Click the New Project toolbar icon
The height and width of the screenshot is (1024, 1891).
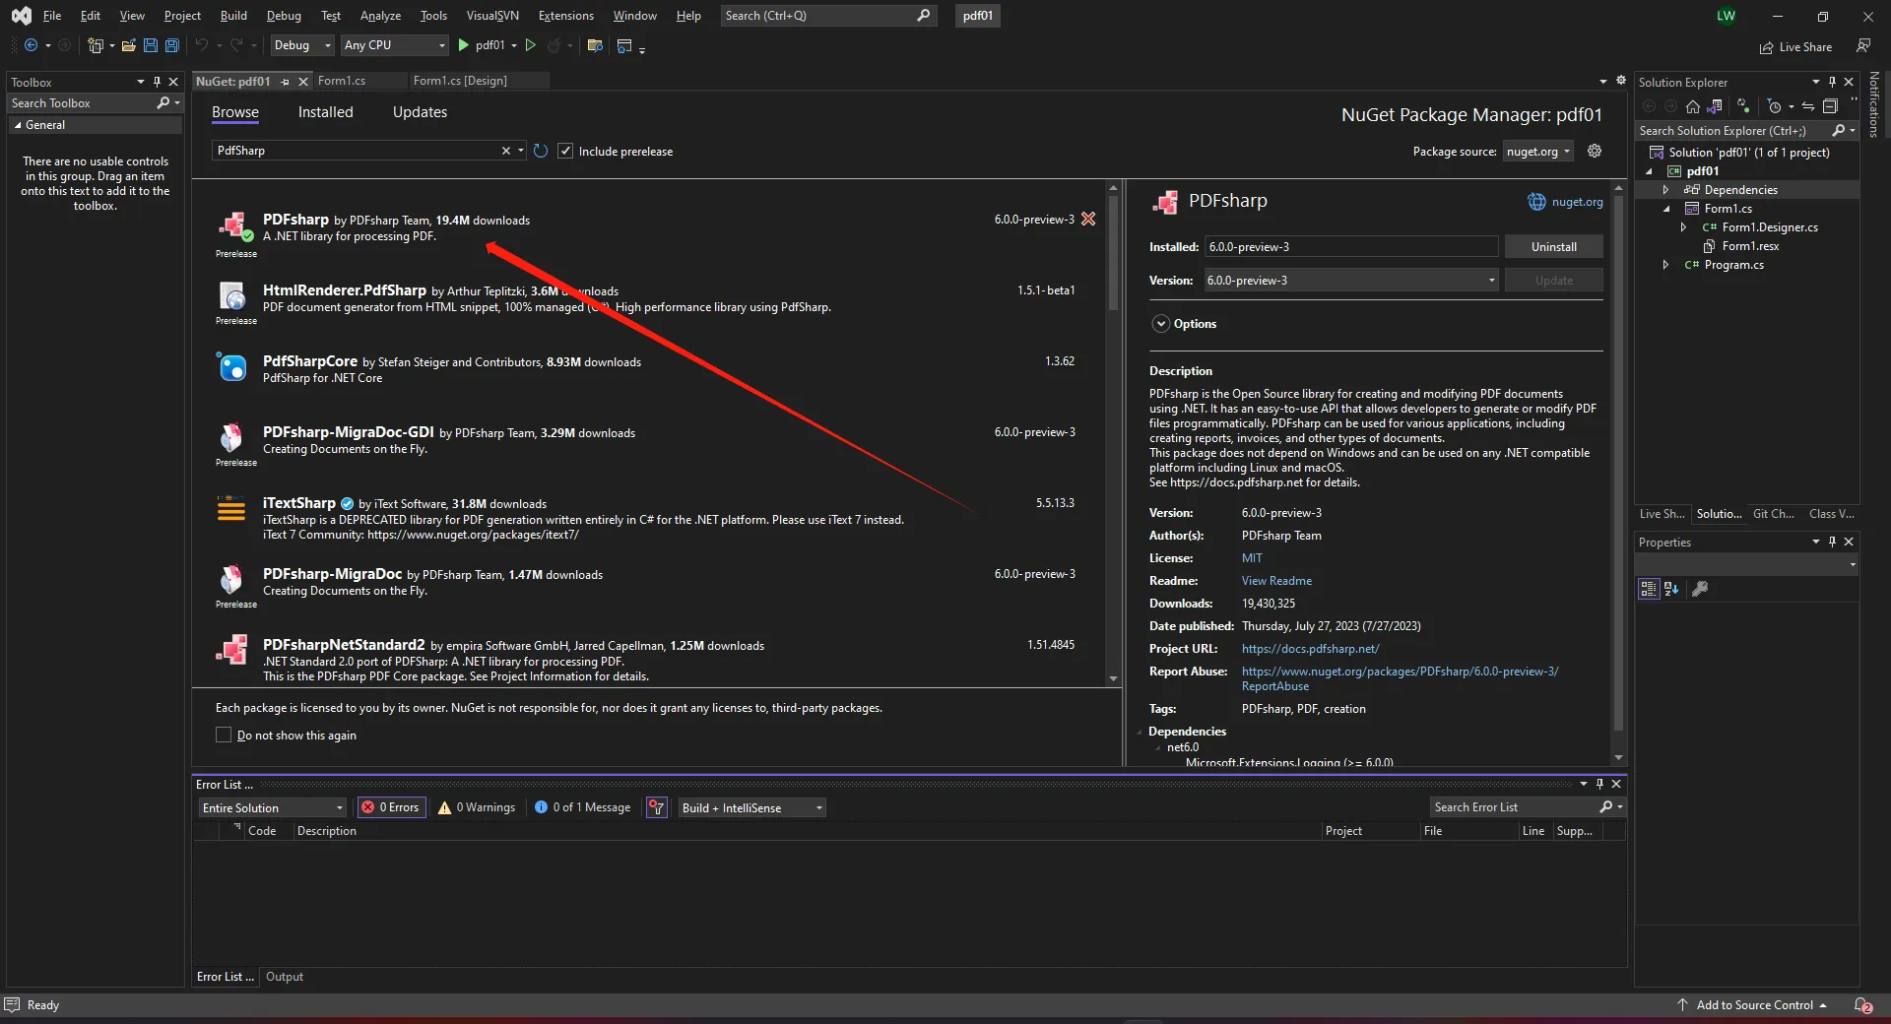[96, 45]
